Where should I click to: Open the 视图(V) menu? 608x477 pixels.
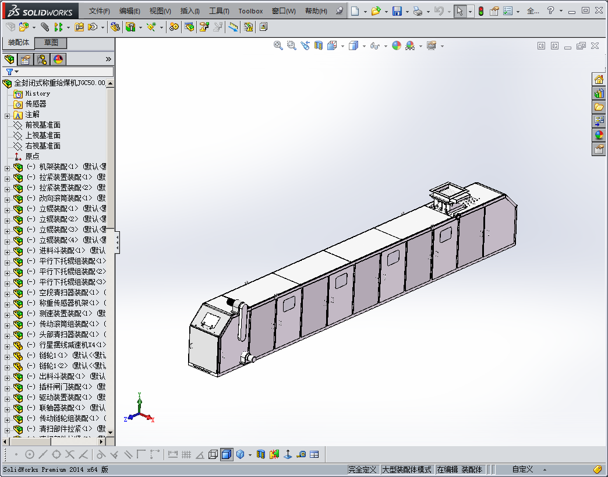click(160, 11)
